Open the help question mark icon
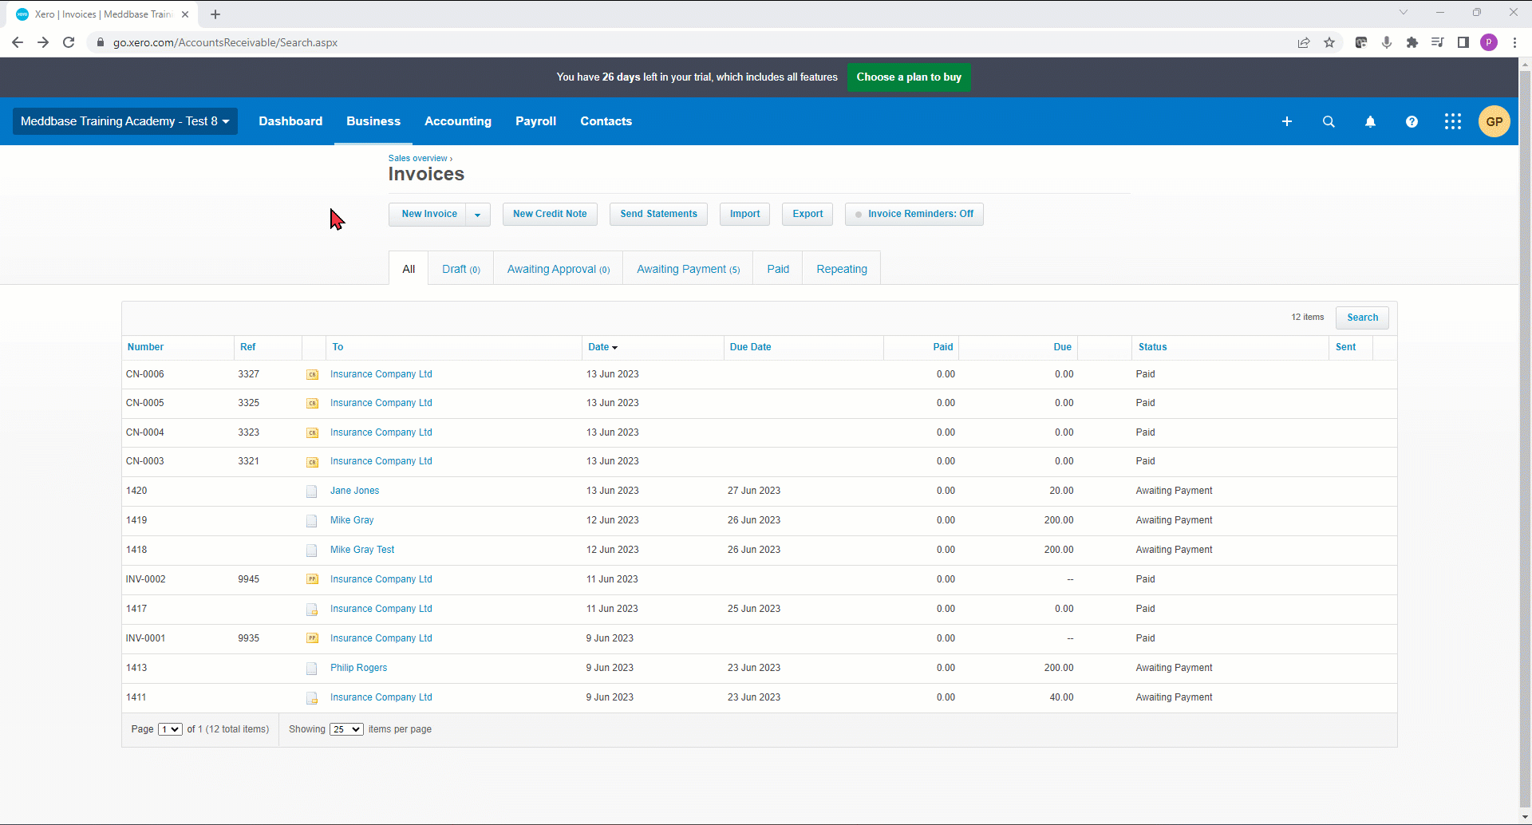This screenshot has width=1532, height=825. click(x=1412, y=121)
